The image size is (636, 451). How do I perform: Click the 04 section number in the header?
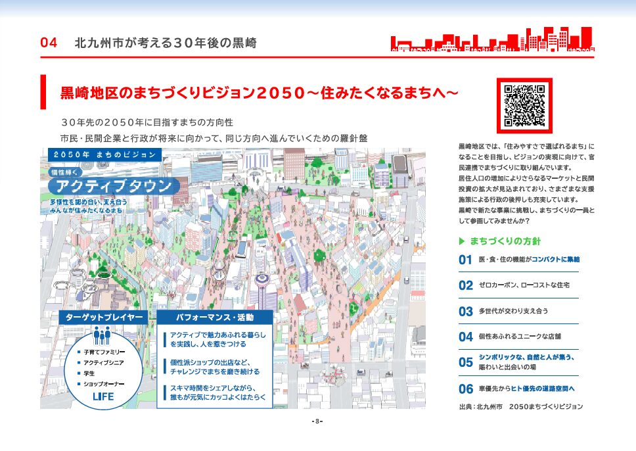click(x=50, y=43)
